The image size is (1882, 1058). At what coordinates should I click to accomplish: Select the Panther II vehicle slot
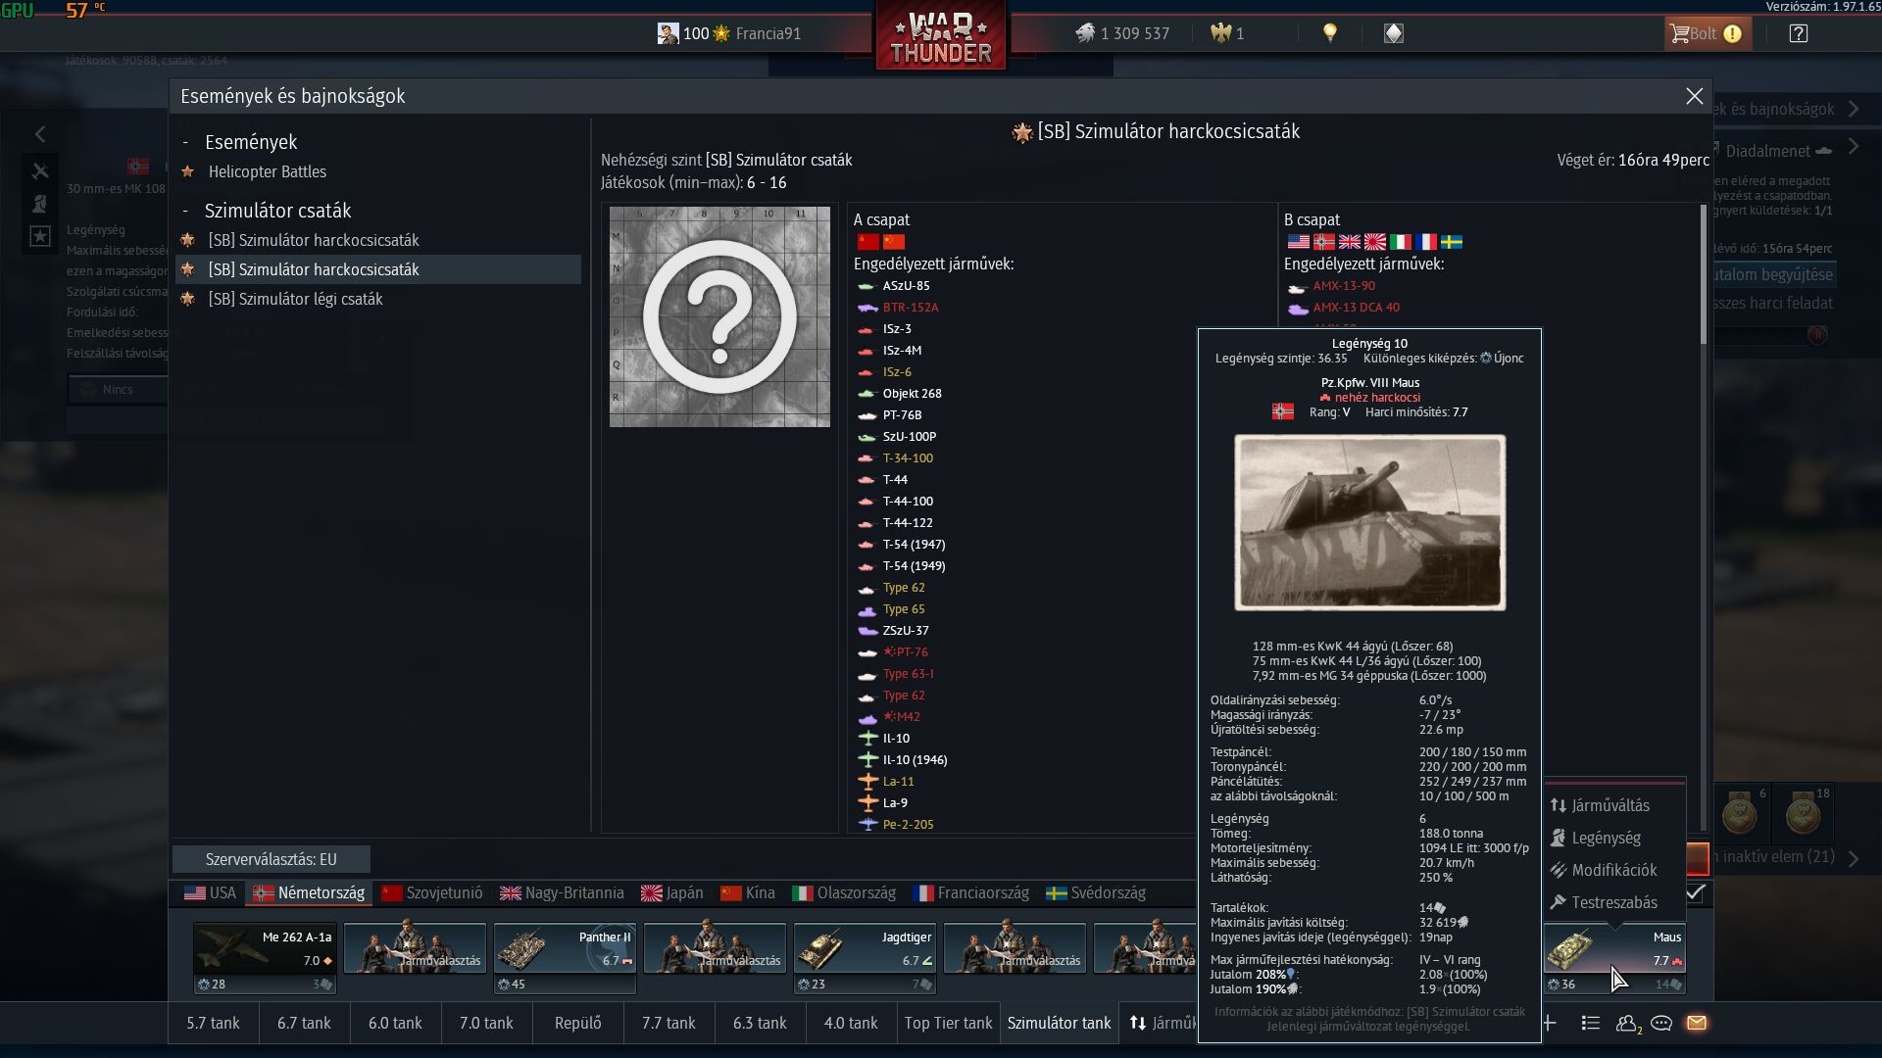coord(565,958)
